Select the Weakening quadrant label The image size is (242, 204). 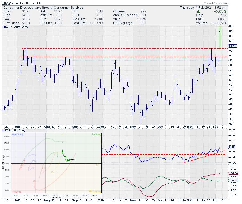click(95, 191)
